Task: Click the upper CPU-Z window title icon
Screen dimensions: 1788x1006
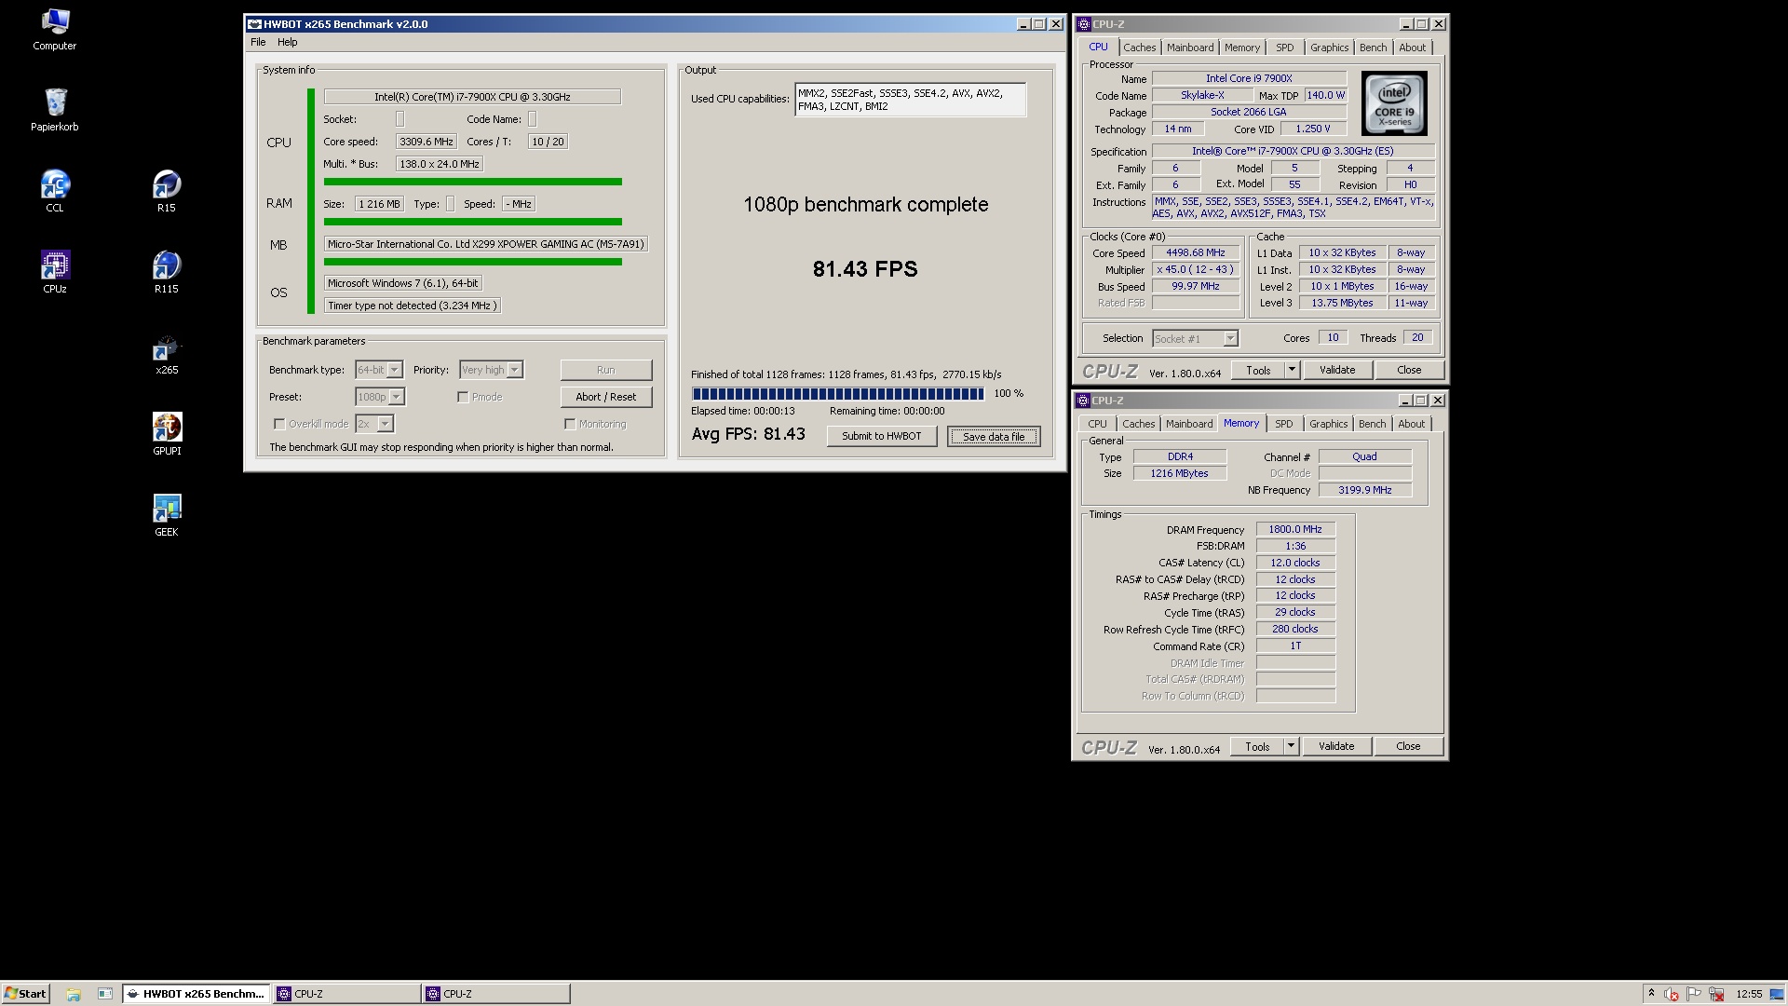Action: (1083, 24)
